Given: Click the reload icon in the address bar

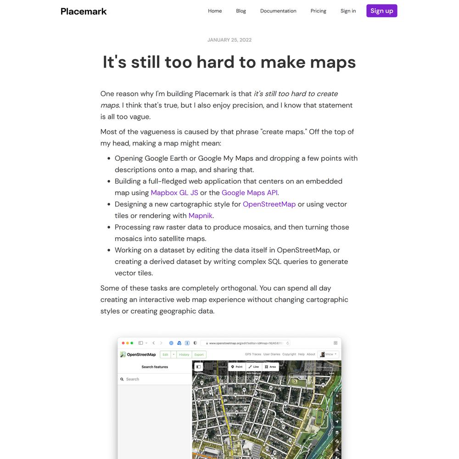Looking at the screenshot, I should pos(288,343).
